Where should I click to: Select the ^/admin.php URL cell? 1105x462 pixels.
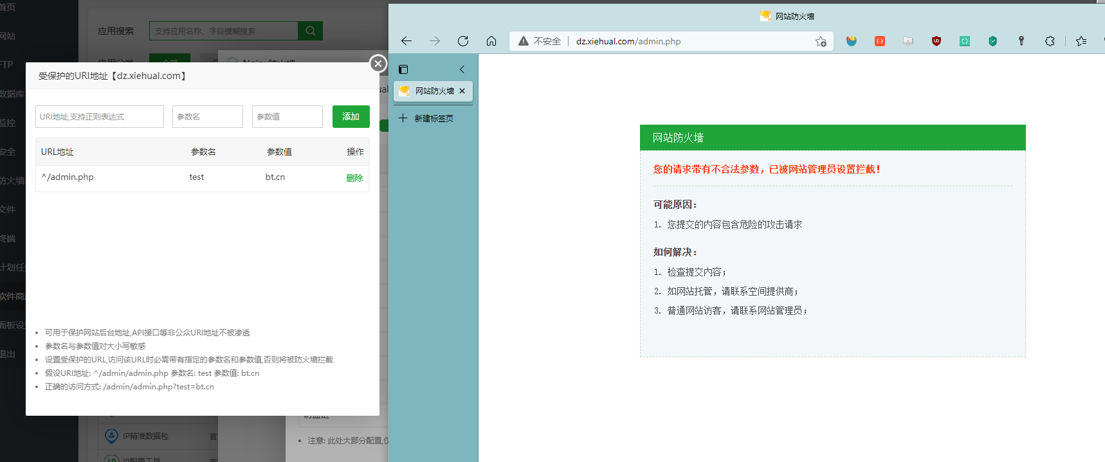pyautogui.click(x=68, y=177)
